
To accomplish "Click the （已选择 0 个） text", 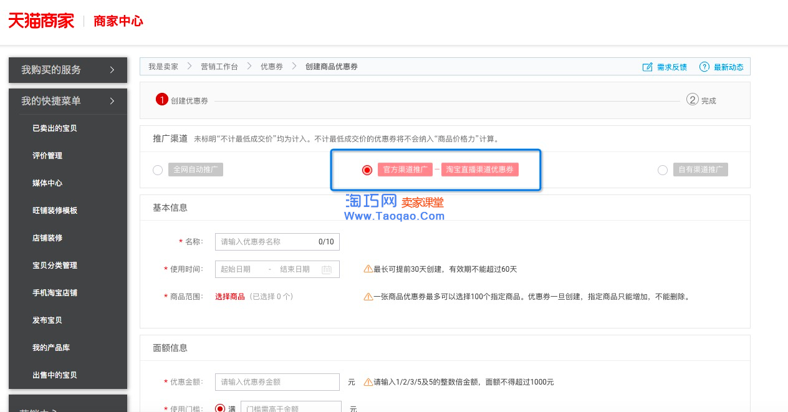I will tap(271, 297).
